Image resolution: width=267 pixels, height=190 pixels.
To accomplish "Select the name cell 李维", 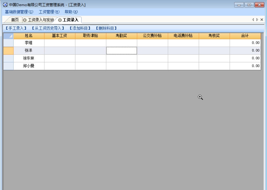I will pos(29,43).
